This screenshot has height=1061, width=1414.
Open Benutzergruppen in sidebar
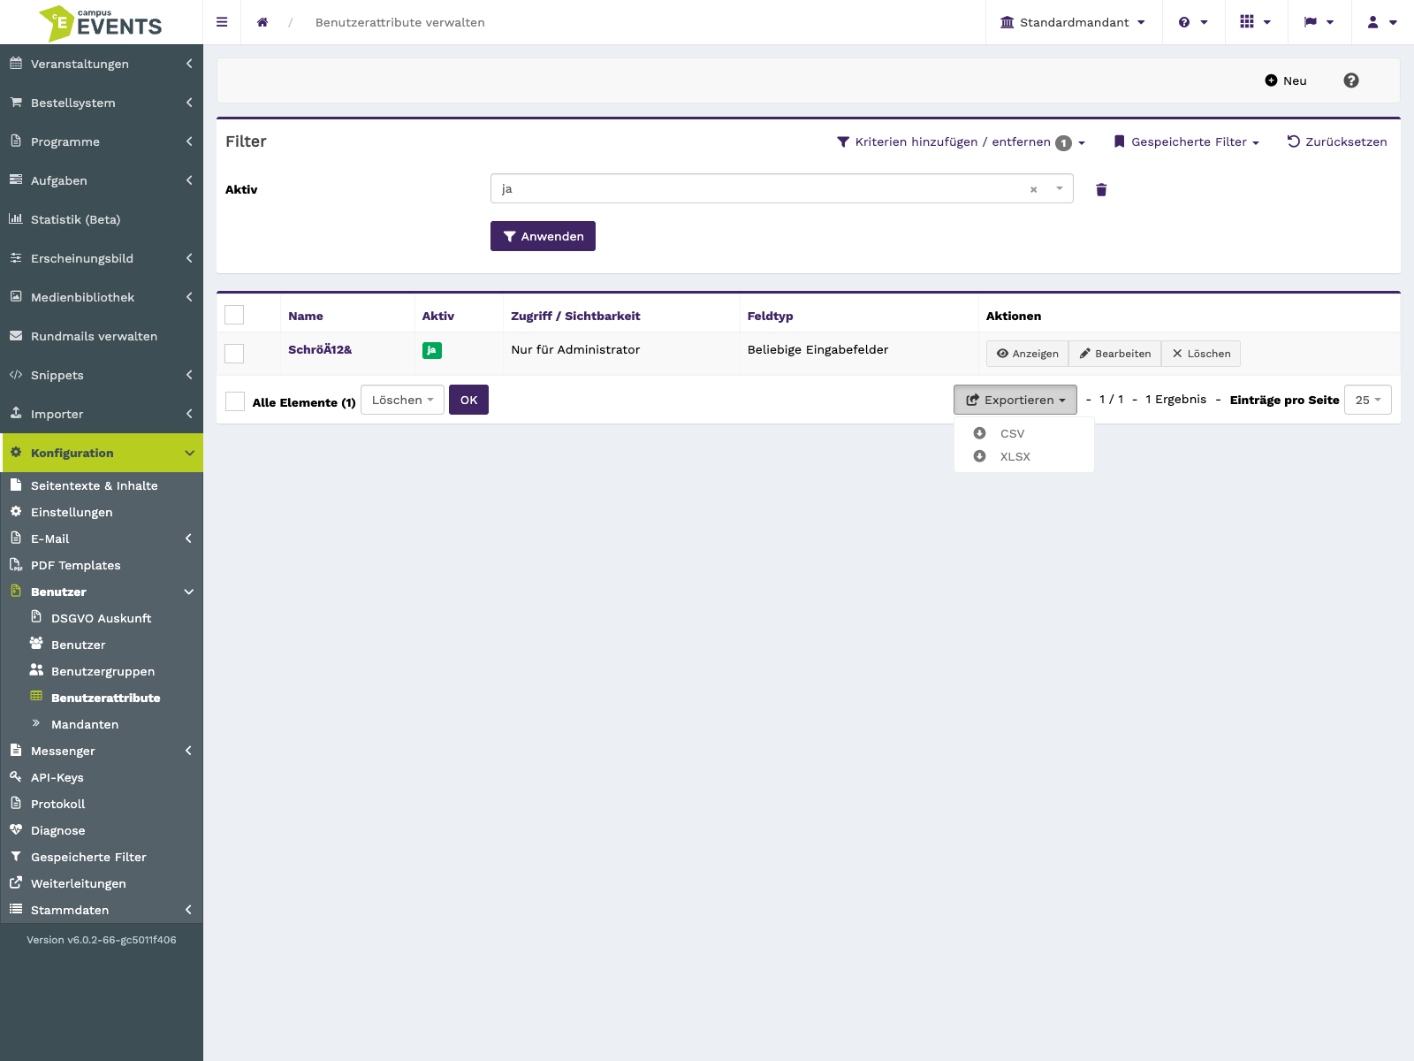coord(102,671)
